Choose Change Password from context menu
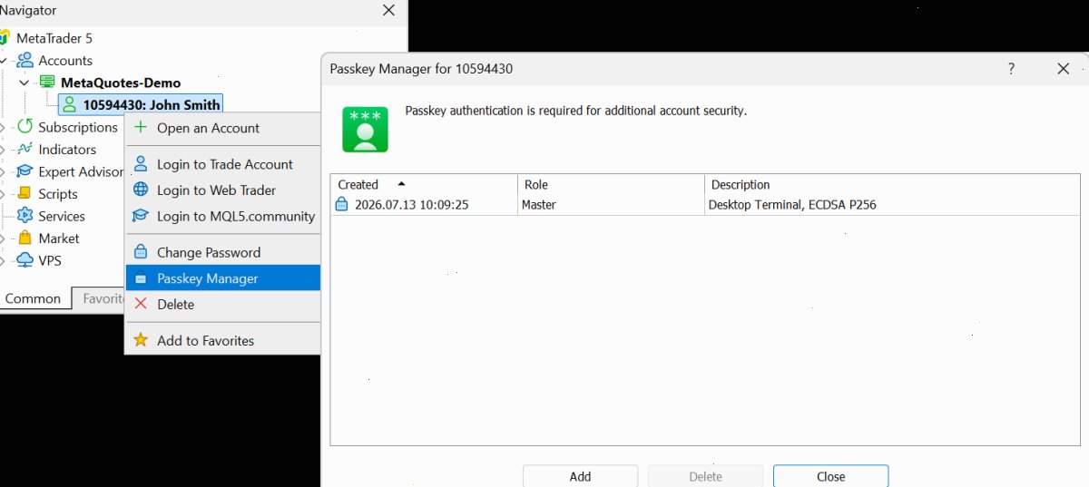 tap(223, 252)
